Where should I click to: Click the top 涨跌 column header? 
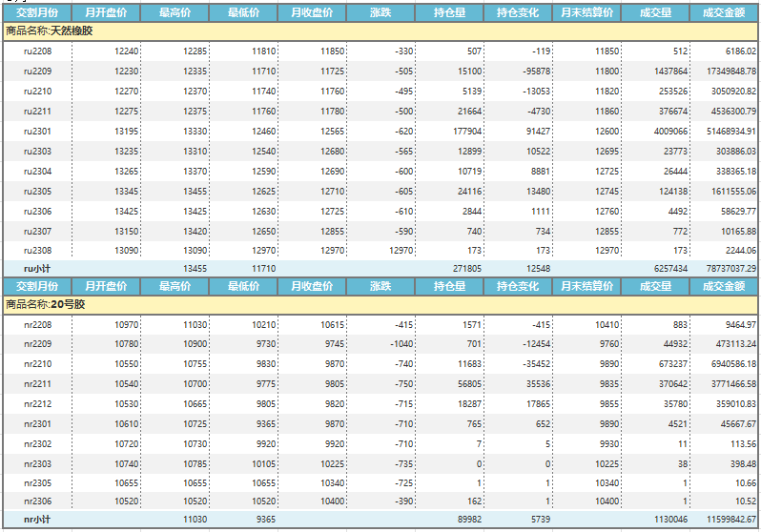380,13
